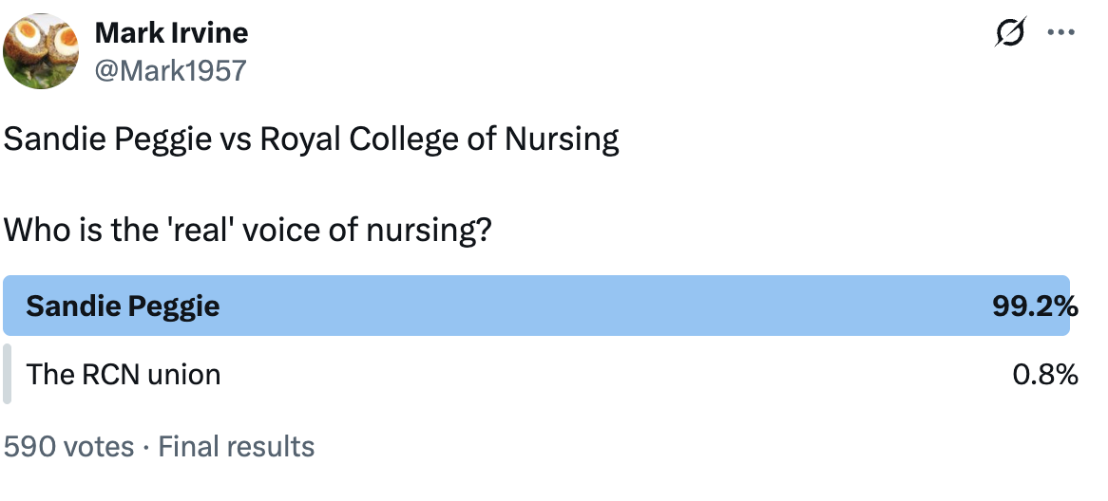The width and height of the screenshot is (1108, 501).
Task: Click Mark Irvine's scotch egg avatar
Action: pos(41,50)
